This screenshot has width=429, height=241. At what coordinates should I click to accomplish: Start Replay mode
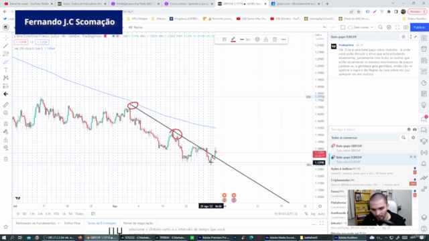[x=136, y=27]
